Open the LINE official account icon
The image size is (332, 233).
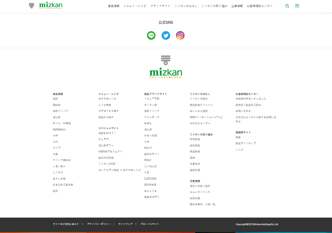tap(151, 35)
